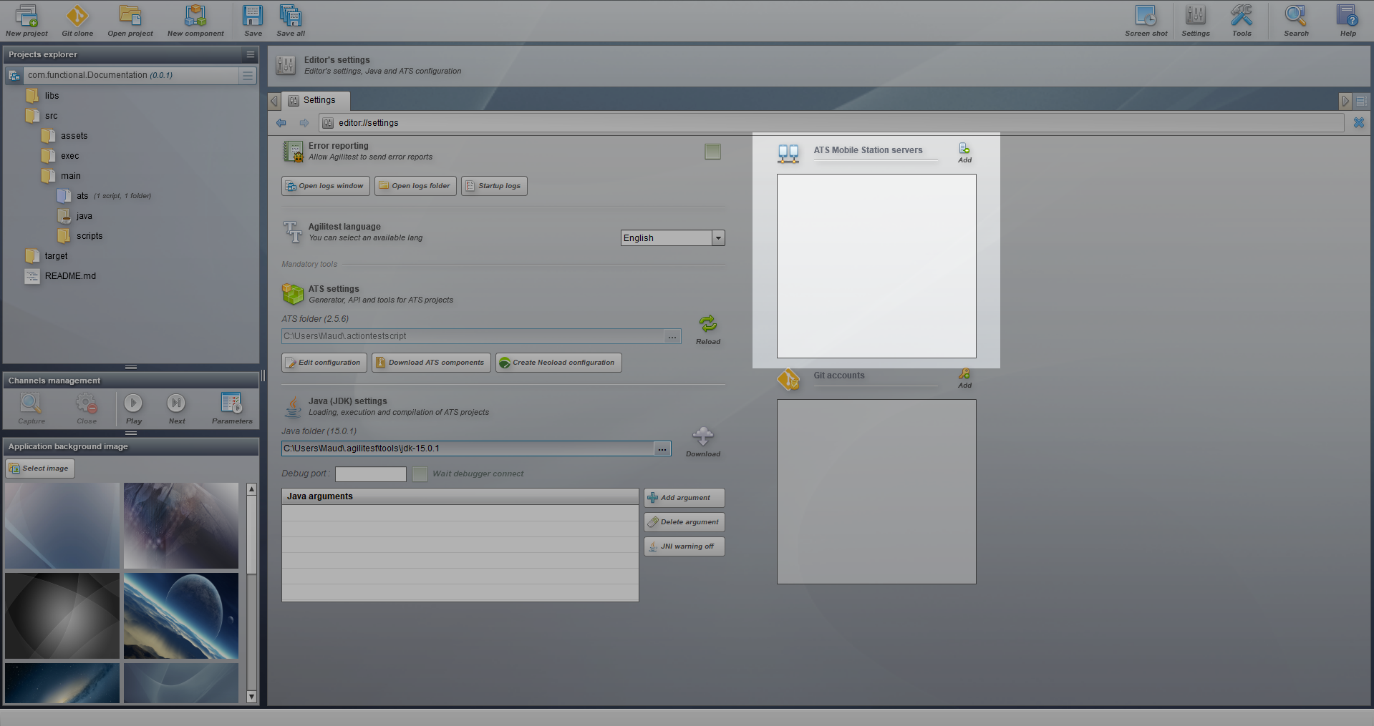Open the Help icon
The height and width of the screenshot is (726, 1374).
click(1348, 20)
